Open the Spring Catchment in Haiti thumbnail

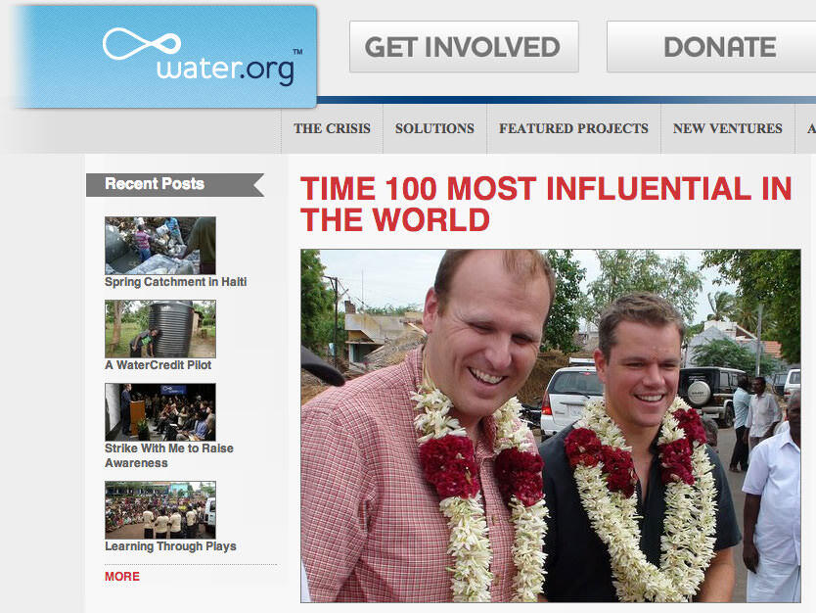pyautogui.click(x=160, y=246)
